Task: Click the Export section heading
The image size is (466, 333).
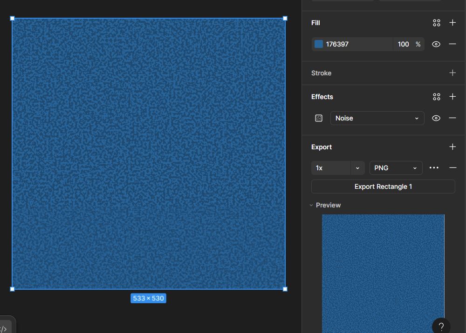Action: tap(321, 147)
